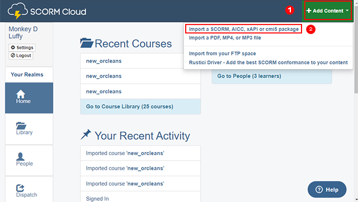
Task: Select Import from your FTP space
Action: [x=223, y=54]
